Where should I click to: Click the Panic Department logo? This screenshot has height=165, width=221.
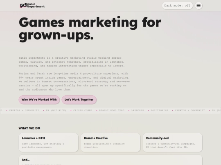click(32, 5)
